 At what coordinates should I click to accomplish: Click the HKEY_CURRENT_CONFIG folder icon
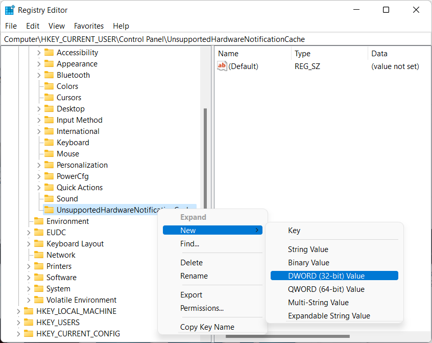29,334
